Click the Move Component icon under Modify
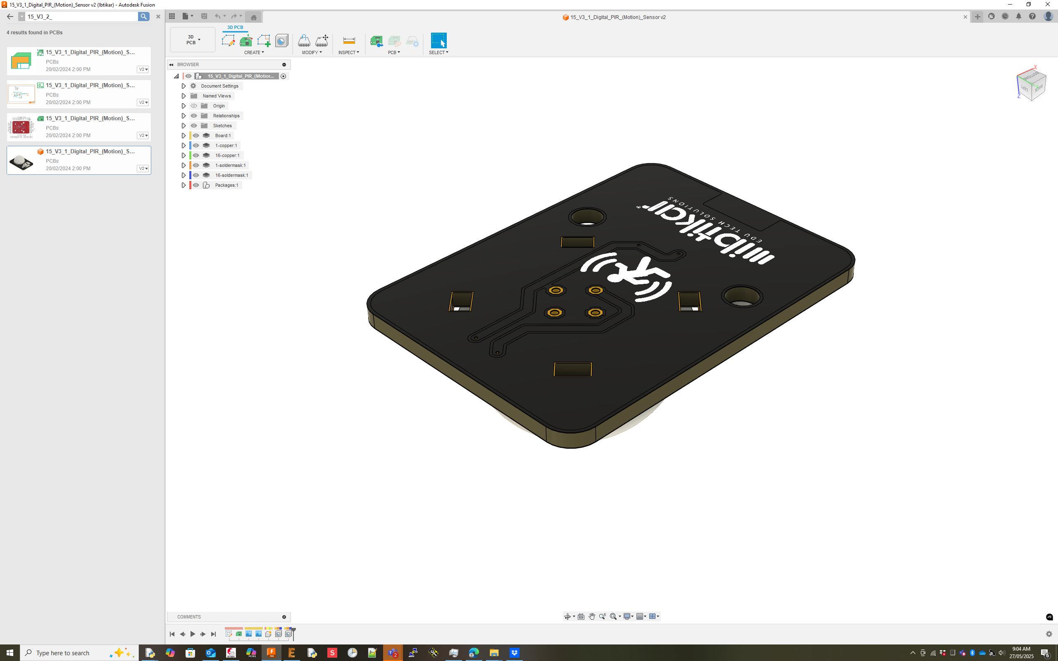Image resolution: width=1058 pixels, height=661 pixels. pos(322,40)
